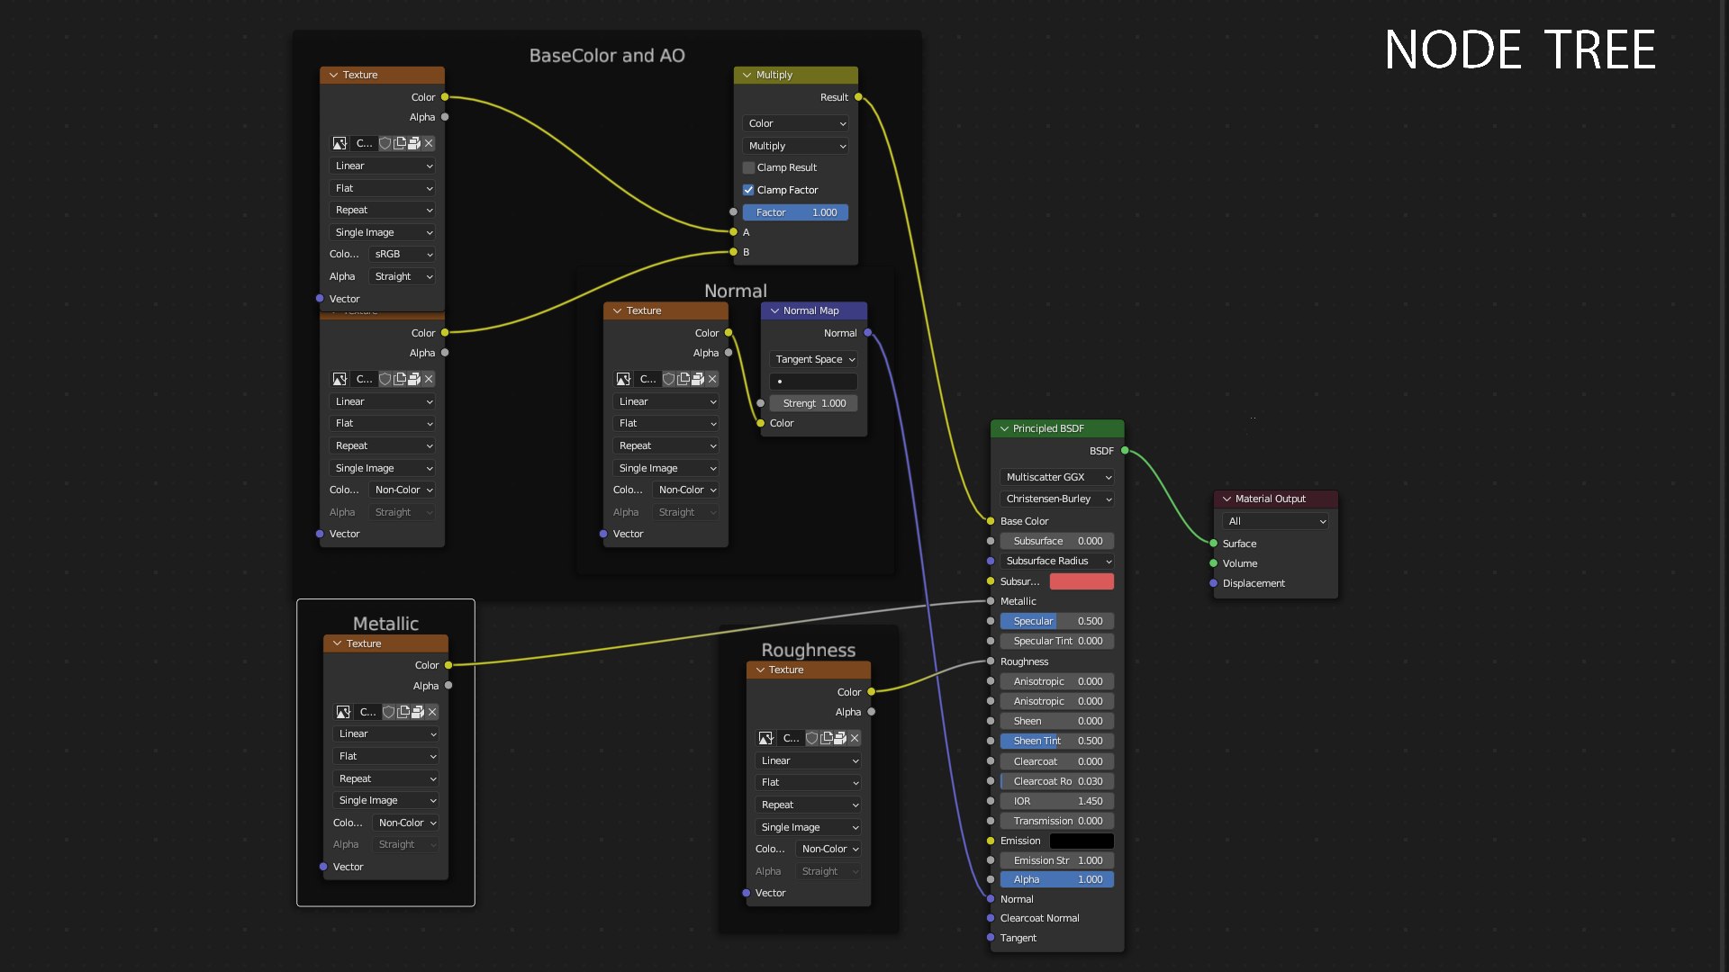Click open image folder icon in Normal Texture node

pos(698,379)
